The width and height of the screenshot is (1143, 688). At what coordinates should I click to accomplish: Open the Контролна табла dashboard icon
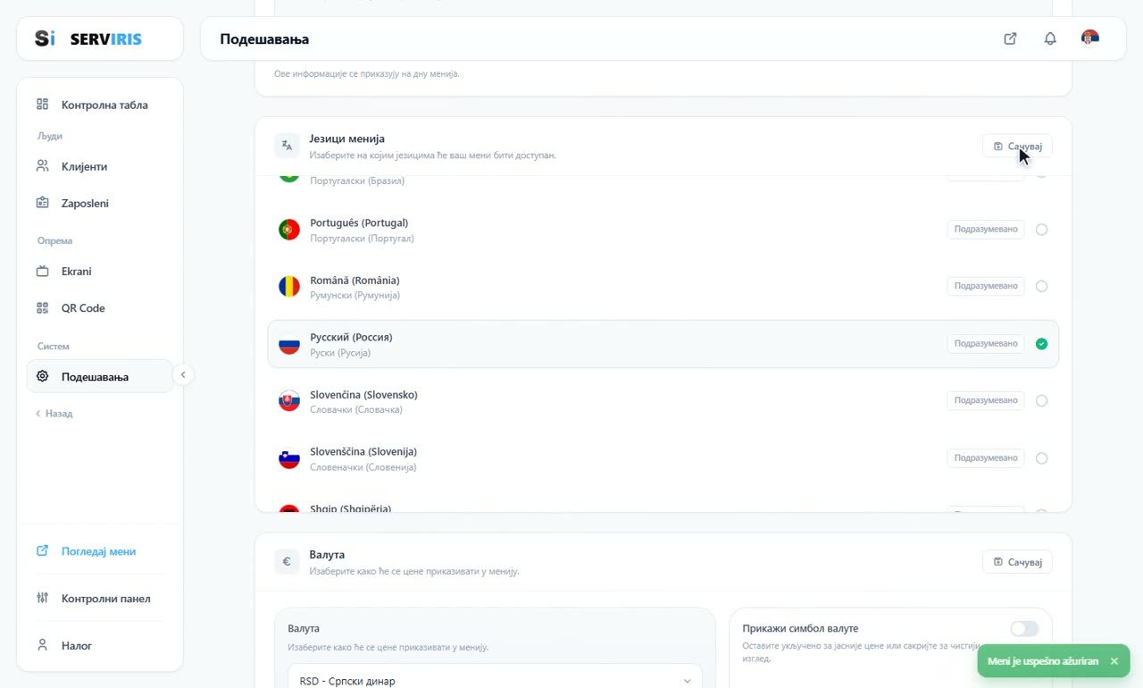click(x=42, y=105)
